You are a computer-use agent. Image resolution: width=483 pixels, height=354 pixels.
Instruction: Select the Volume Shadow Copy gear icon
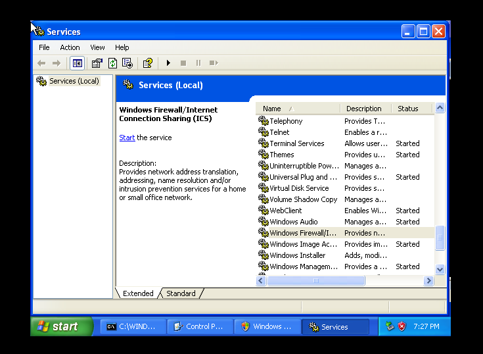pyautogui.click(x=264, y=199)
